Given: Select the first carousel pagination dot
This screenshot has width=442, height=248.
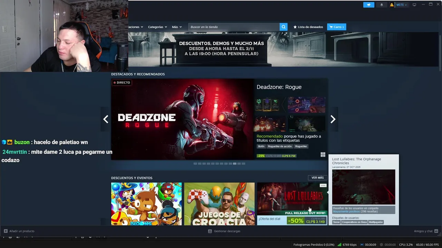Looking at the screenshot, I should pyautogui.click(x=195, y=164).
